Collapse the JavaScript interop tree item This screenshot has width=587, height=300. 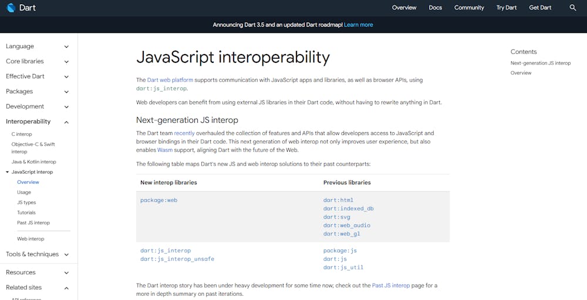(7, 172)
